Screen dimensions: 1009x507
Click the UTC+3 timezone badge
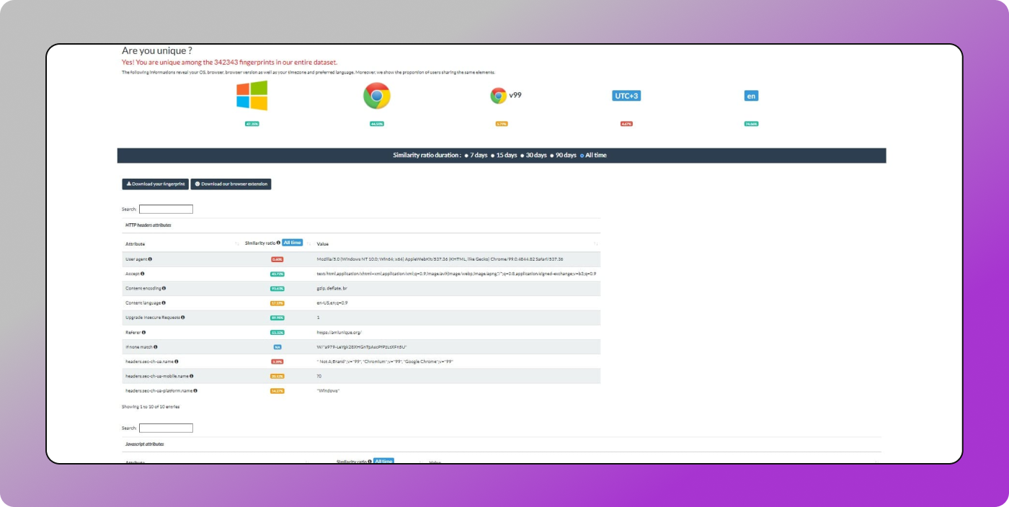pyautogui.click(x=626, y=96)
